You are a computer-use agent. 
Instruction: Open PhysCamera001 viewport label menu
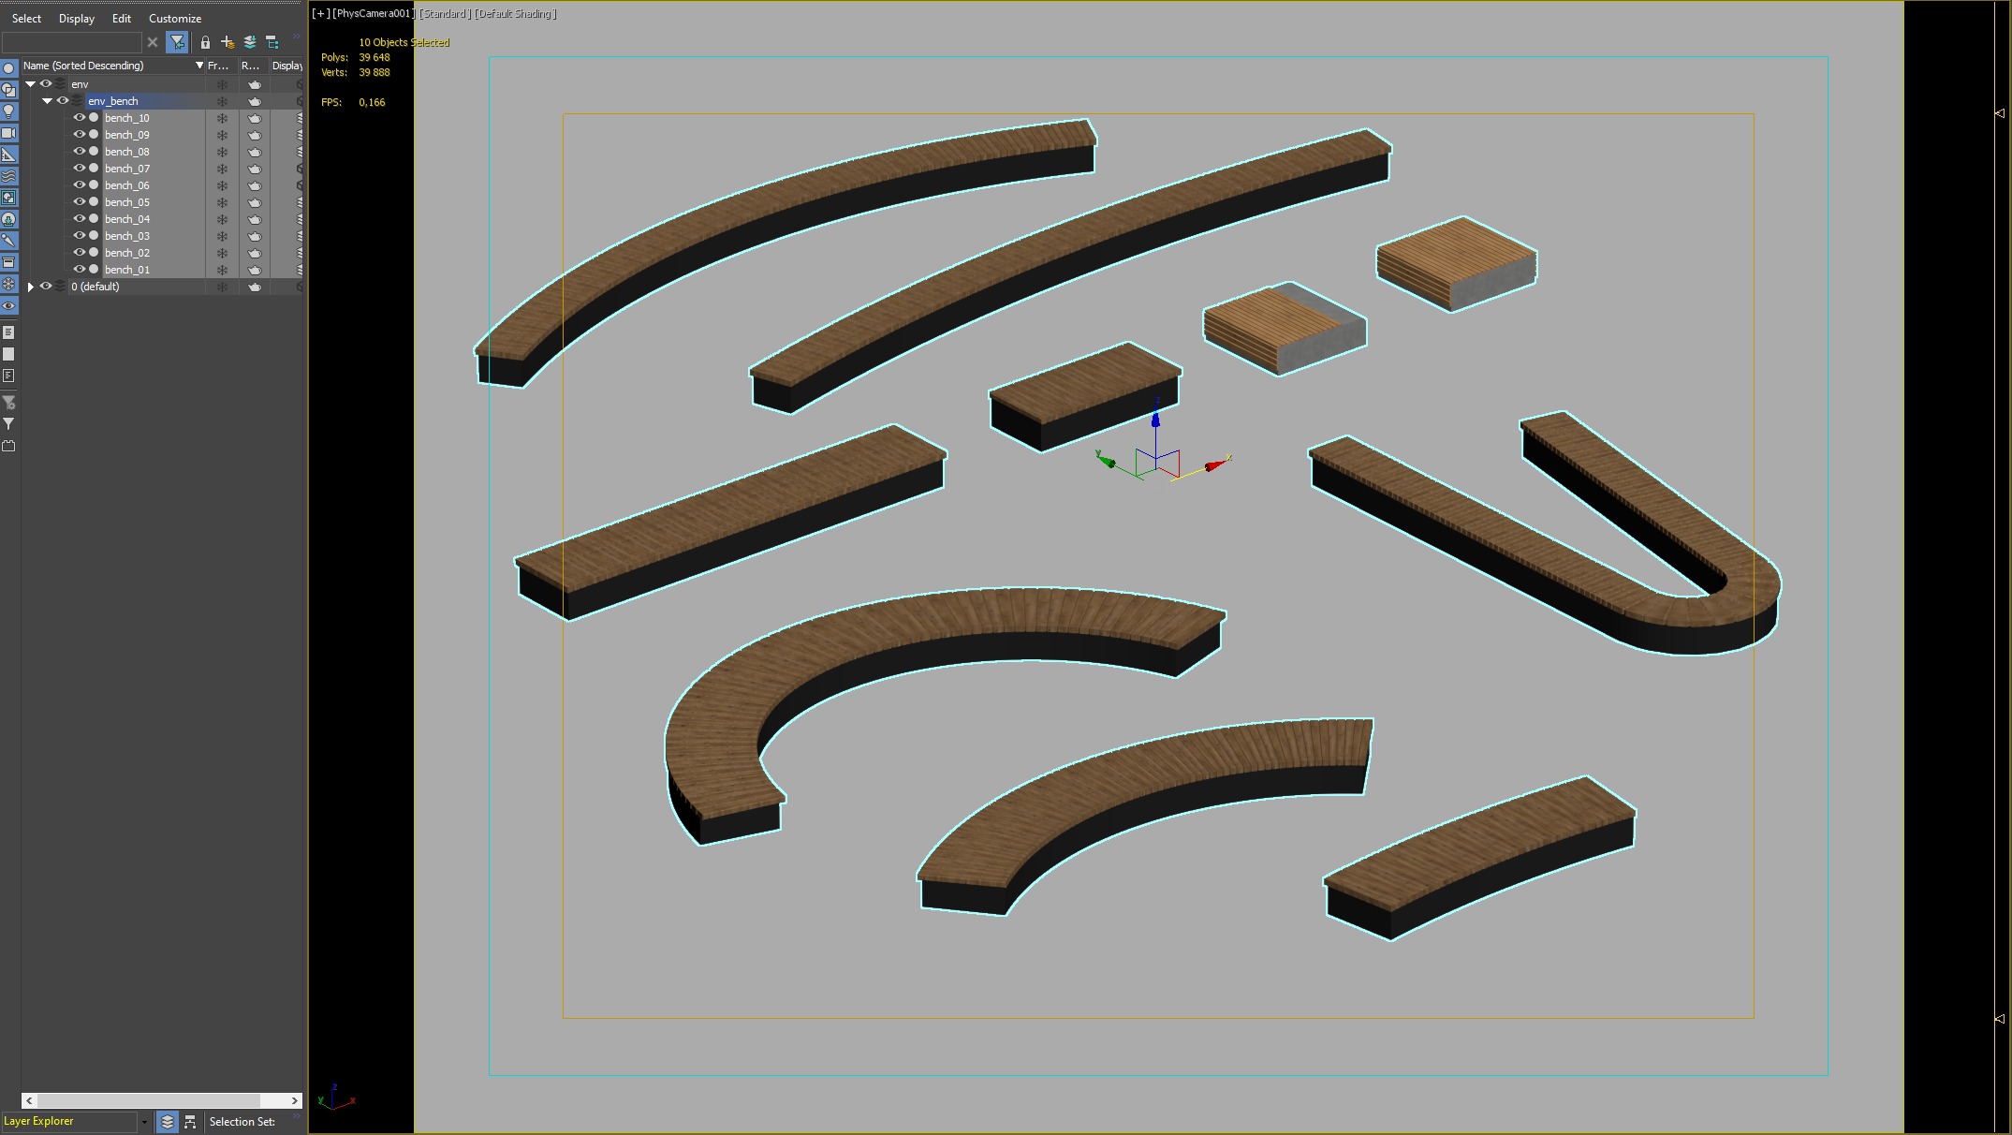click(x=374, y=13)
